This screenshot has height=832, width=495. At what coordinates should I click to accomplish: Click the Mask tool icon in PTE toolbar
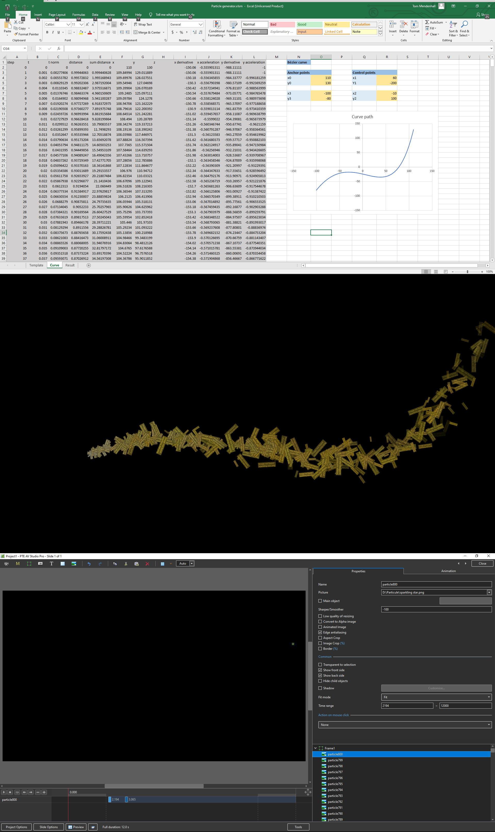[x=18, y=564]
